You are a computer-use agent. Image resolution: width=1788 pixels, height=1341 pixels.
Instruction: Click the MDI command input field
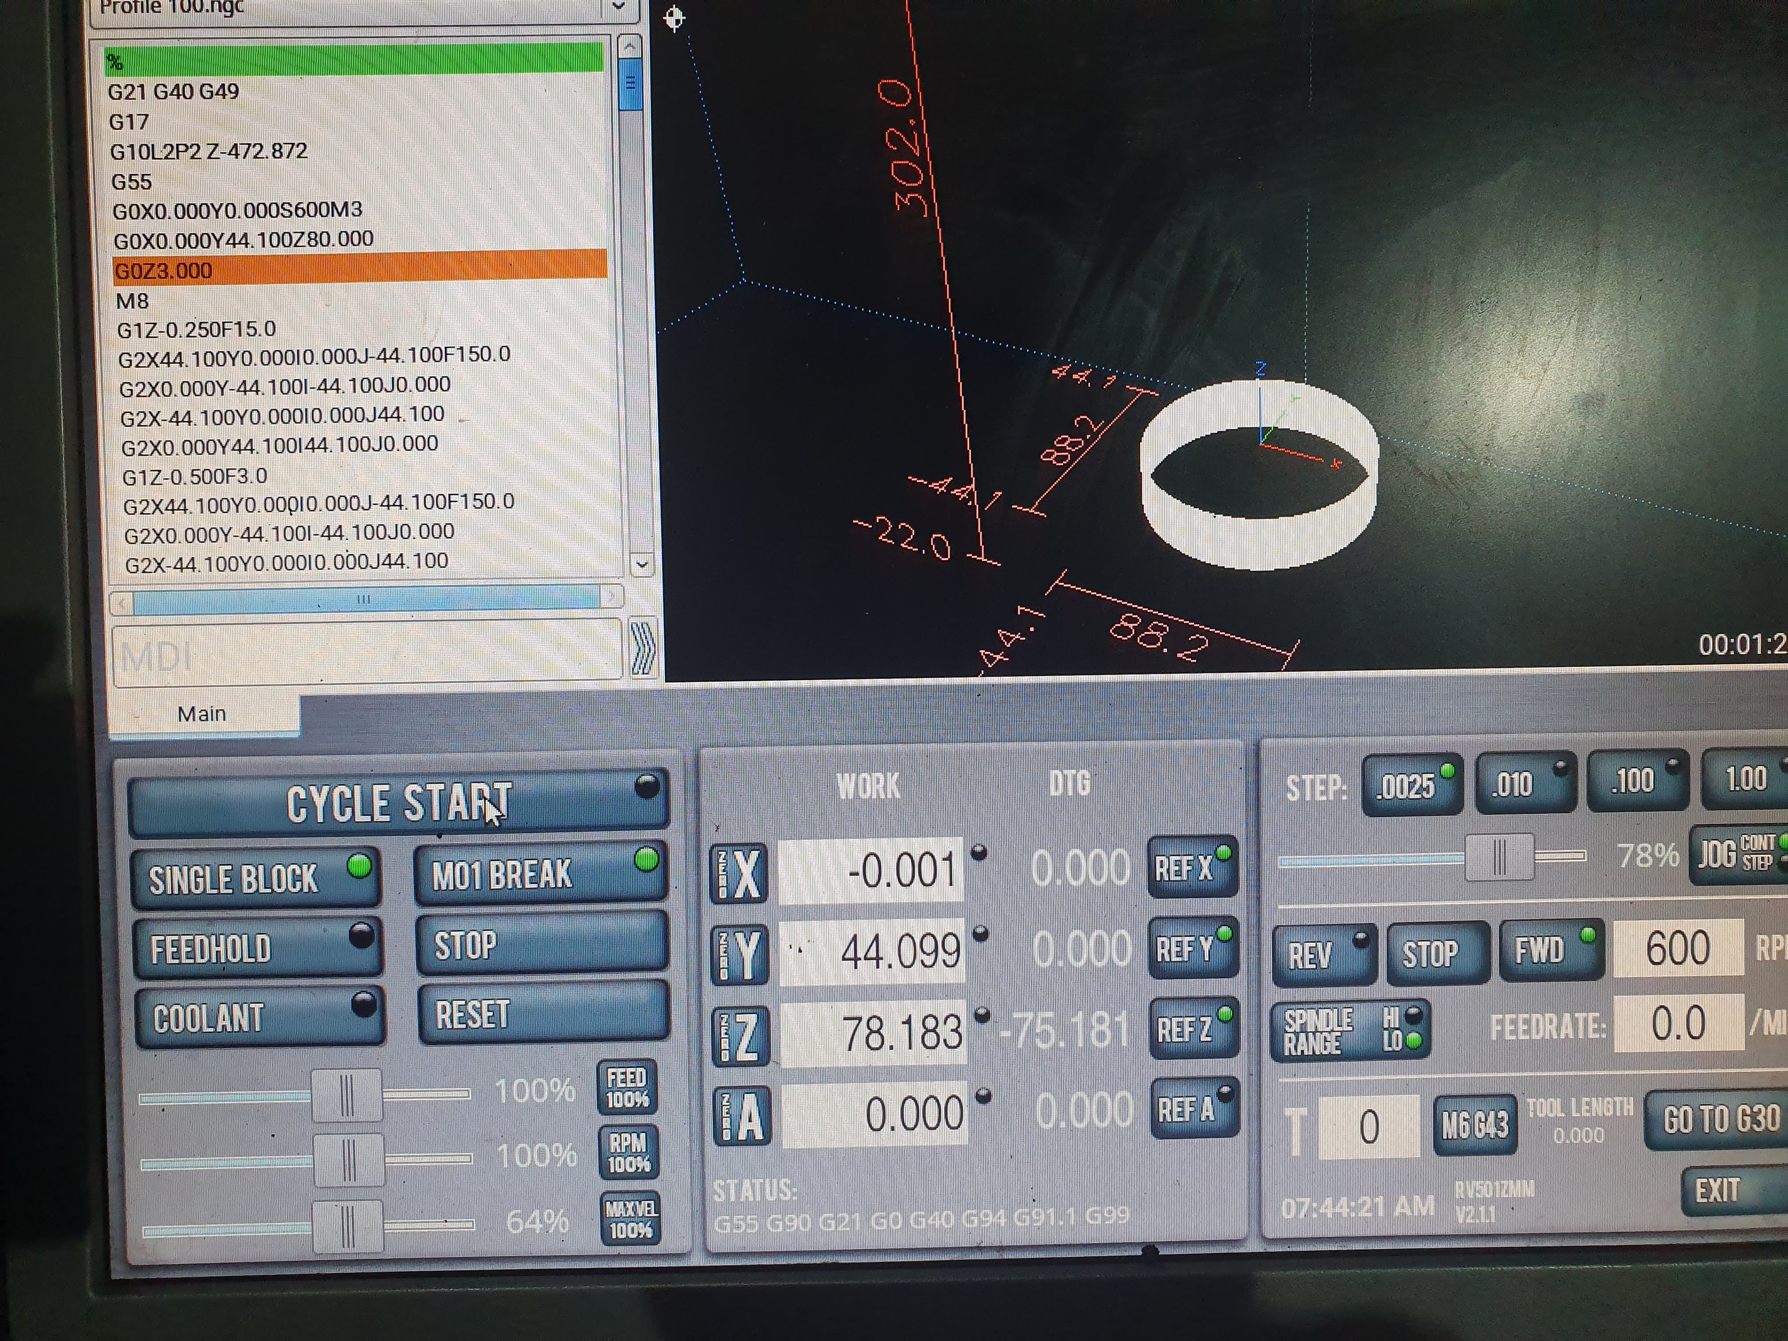click(367, 654)
